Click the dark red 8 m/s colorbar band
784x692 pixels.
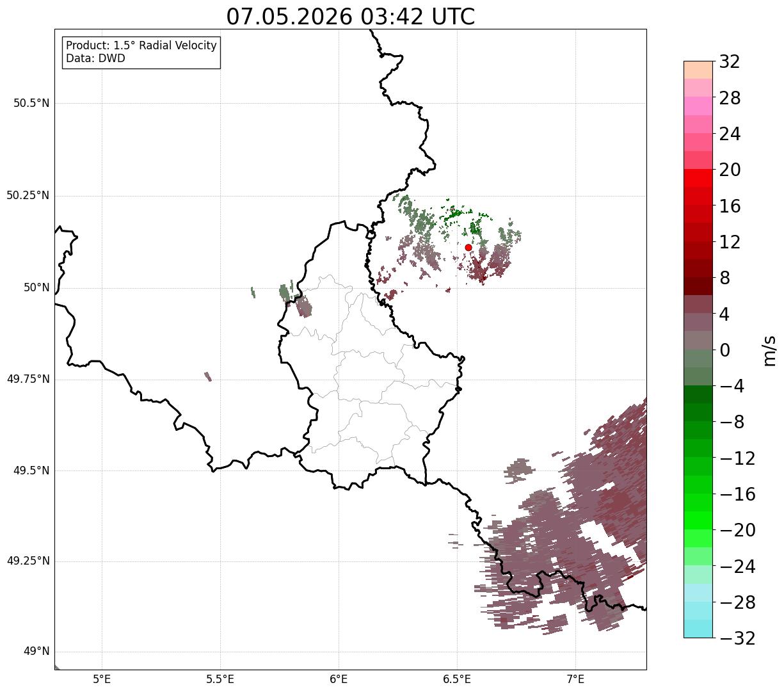[698, 286]
